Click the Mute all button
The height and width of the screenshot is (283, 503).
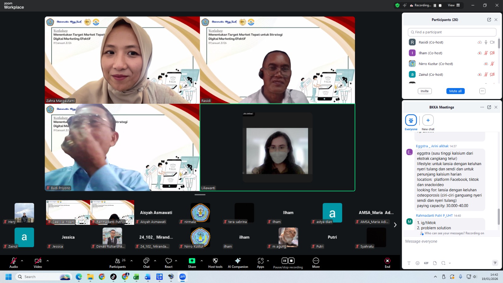point(455,91)
